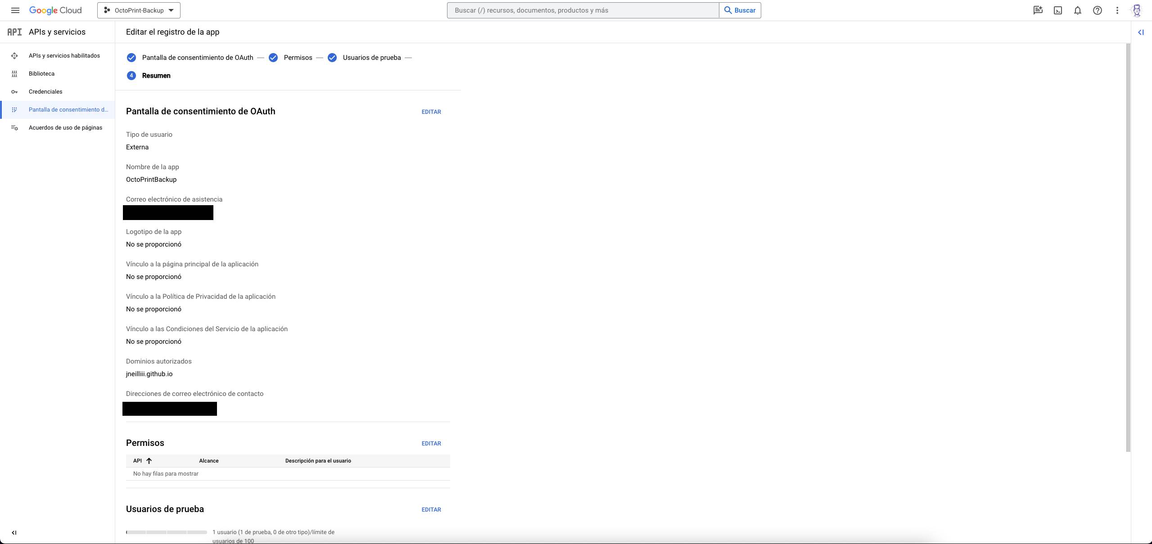Go to the Permisos step
The width and height of the screenshot is (1152, 544).
point(298,58)
